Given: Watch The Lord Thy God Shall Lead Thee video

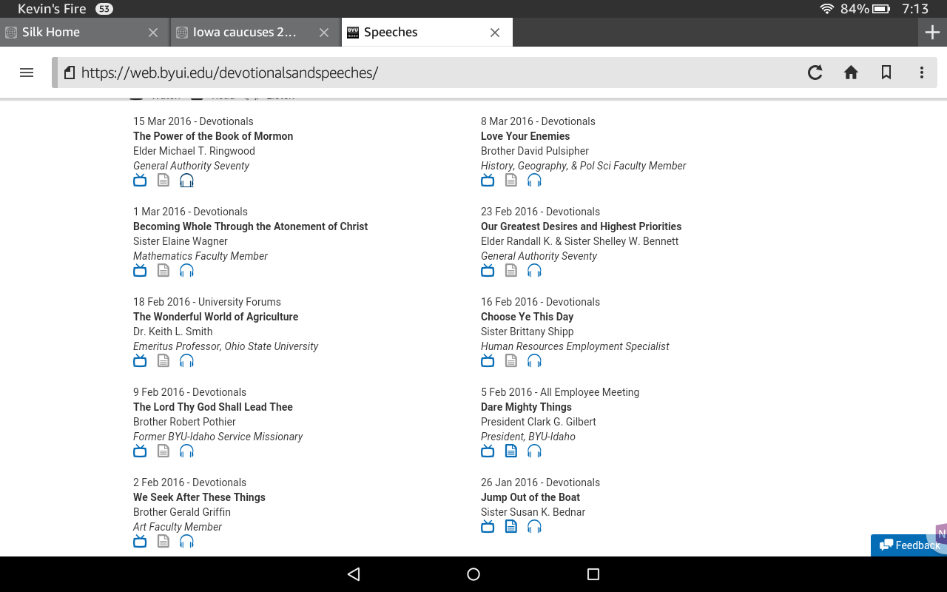Looking at the screenshot, I should click(x=140, y=451).
